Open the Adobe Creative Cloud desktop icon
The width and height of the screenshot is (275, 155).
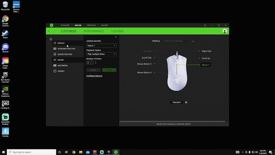pyautogui.click(x=6, y=63)
